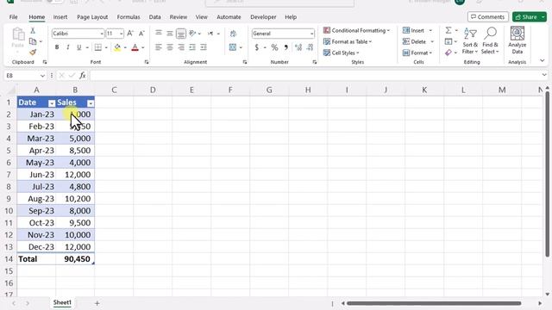Apply the Borders icon

[x=97, y=47]
